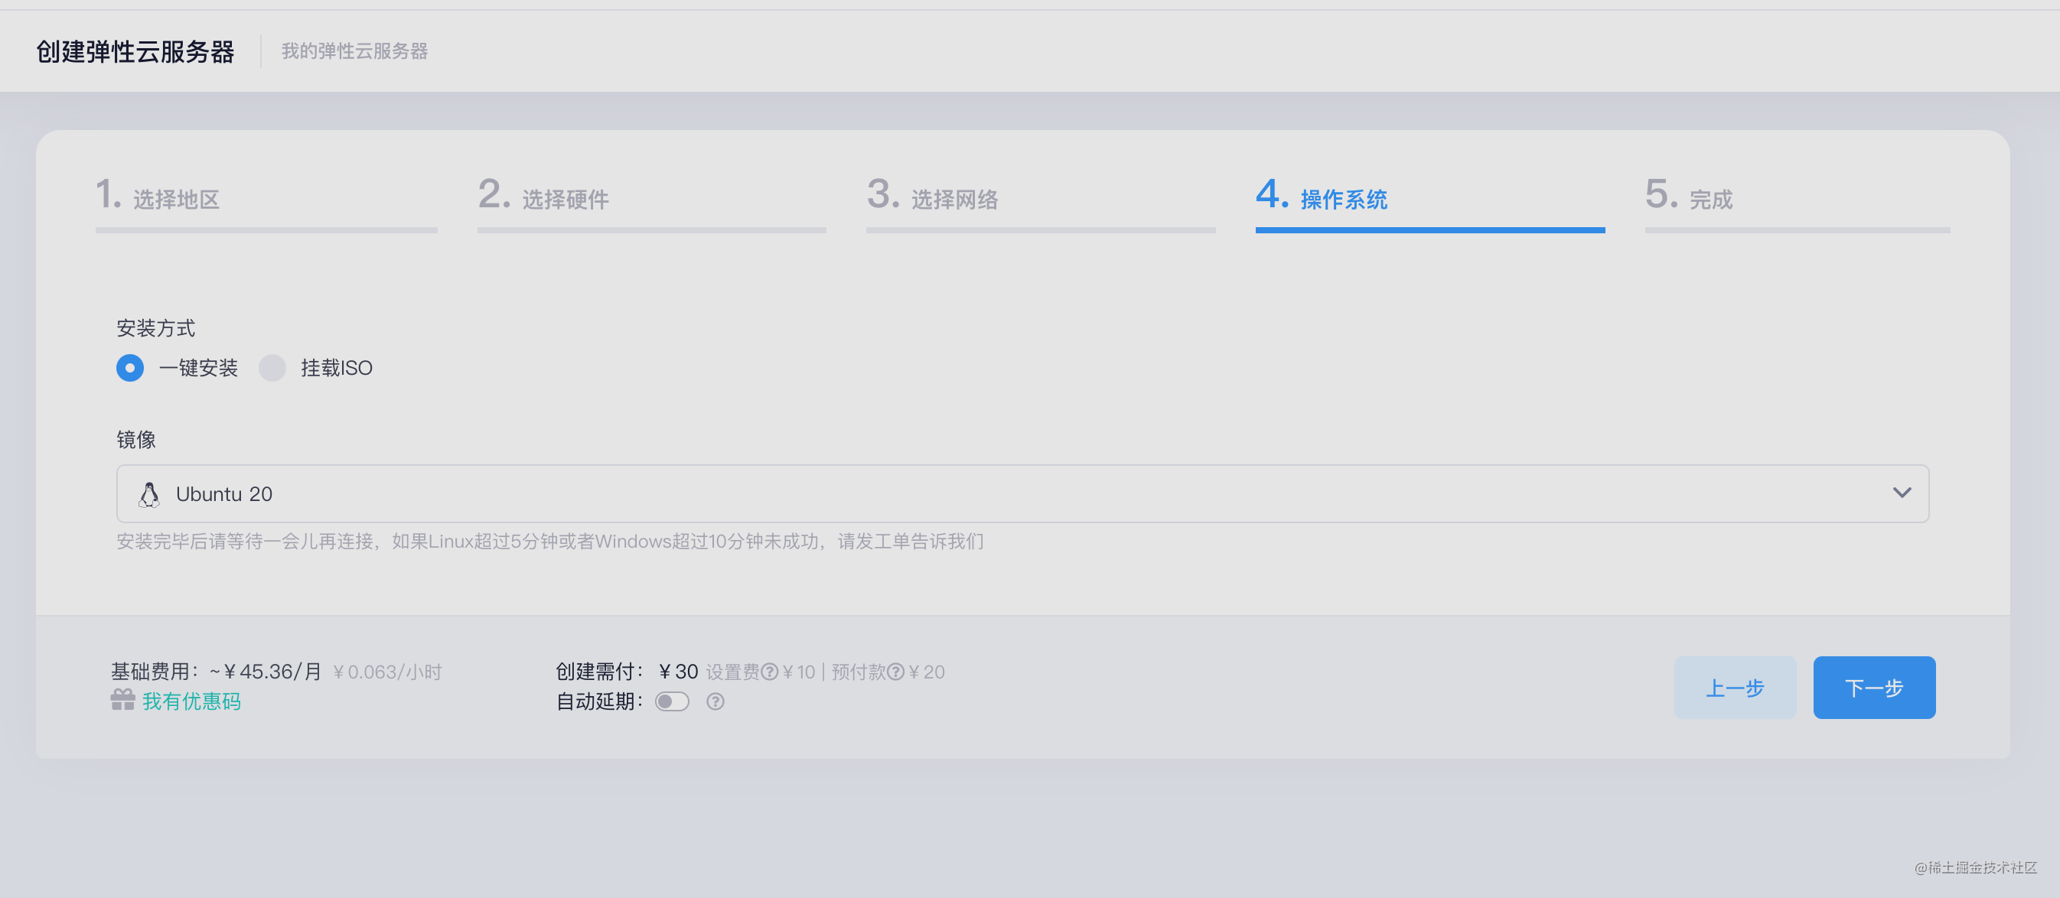This screenshot has height=898, width=2060.
Task: Click the help icon next to 预付款
Action: [895, 672]
